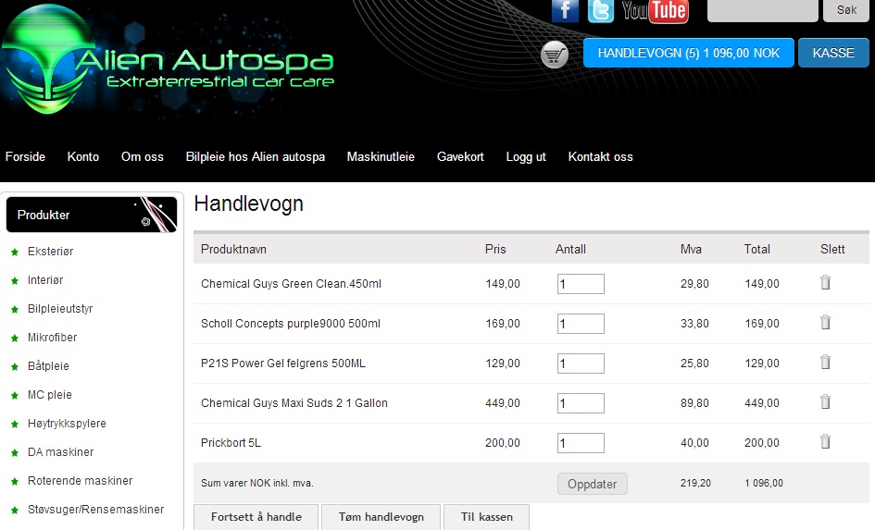The image size is (875, 530).
Task: Click Til kassen button
Action: (x=487, y=517)
